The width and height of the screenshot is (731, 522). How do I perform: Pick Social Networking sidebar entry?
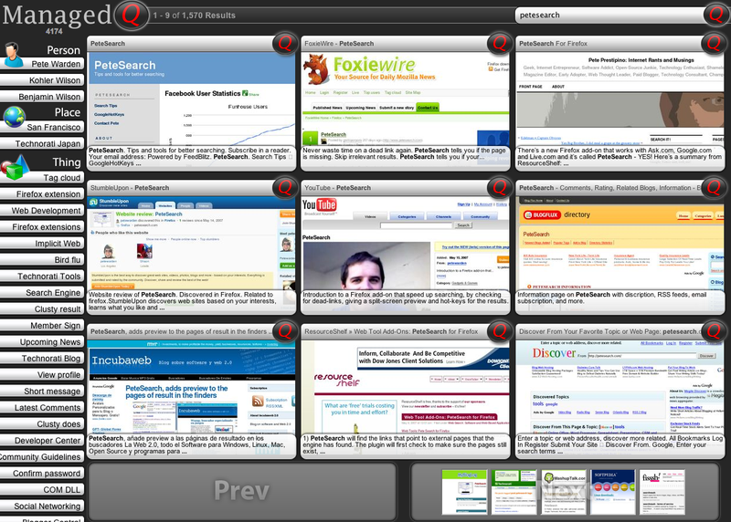point(48,506)
